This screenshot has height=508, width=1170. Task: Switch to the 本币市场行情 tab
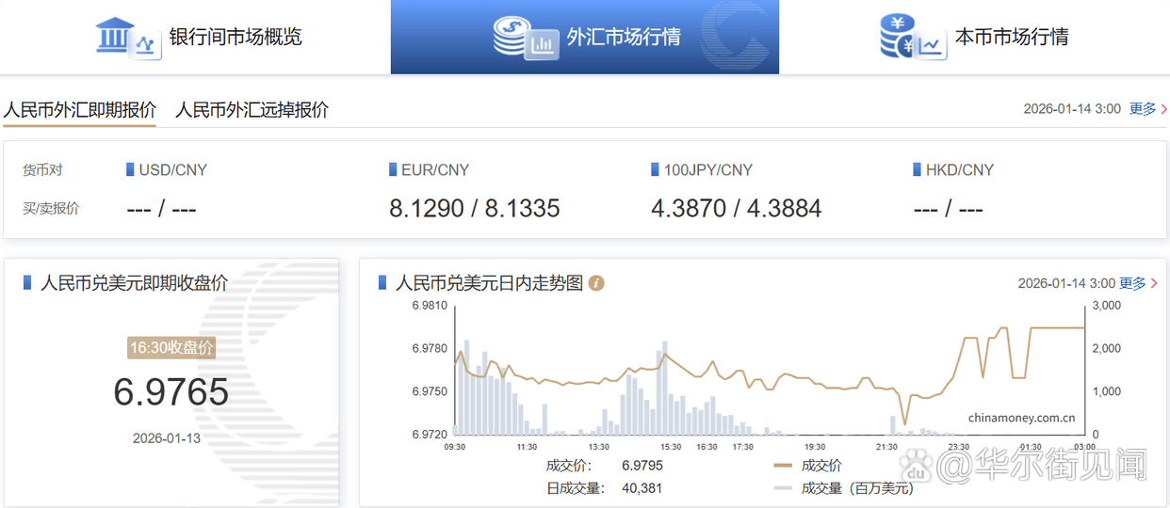(1011, 38)
